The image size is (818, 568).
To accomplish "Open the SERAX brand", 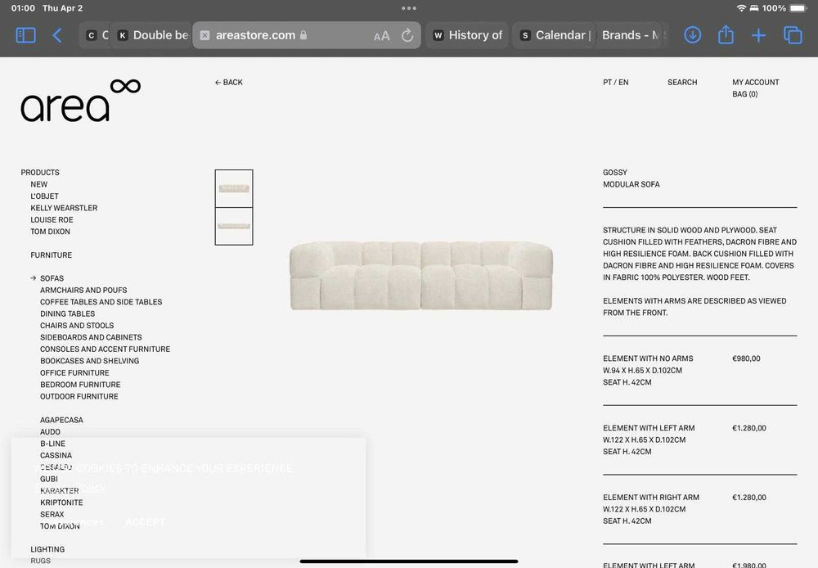I will coord(52,514).
